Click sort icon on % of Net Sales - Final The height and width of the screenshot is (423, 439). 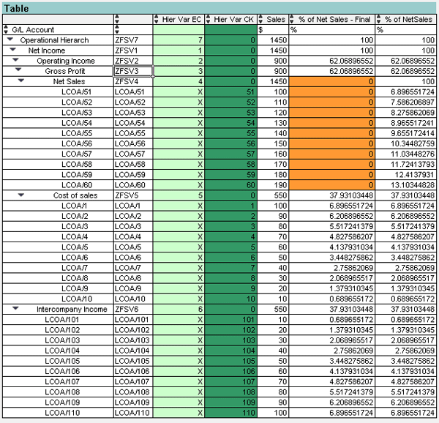[293, 18]
